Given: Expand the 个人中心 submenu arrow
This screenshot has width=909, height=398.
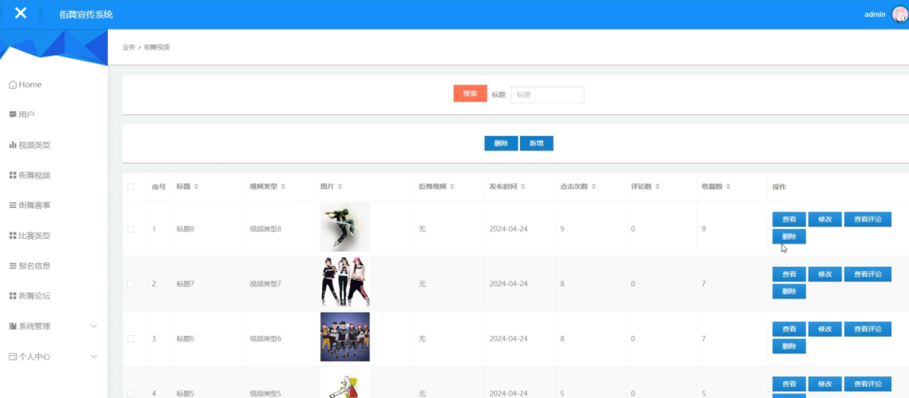Looking at the screenshot, I should pos(94,357).
